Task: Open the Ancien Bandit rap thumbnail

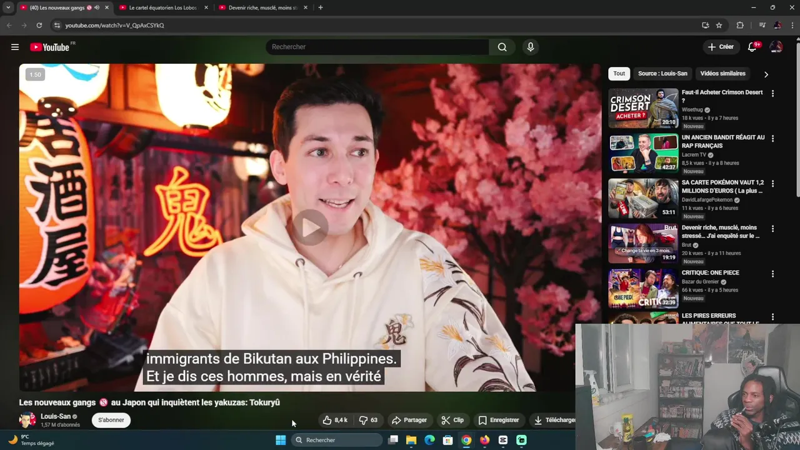Action: (643, 153)
